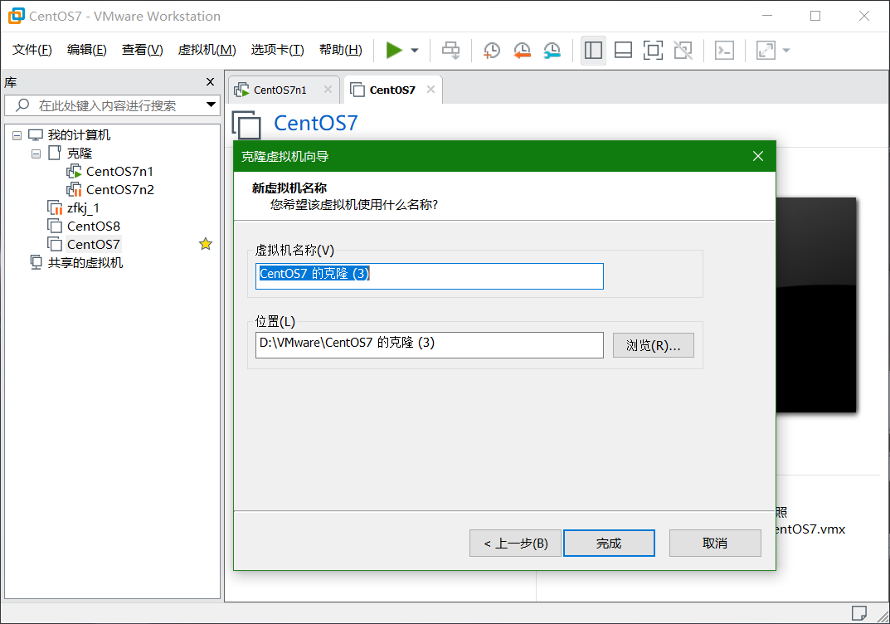
Task: Click 完成 to finish cloning
Action: point(609,544)
